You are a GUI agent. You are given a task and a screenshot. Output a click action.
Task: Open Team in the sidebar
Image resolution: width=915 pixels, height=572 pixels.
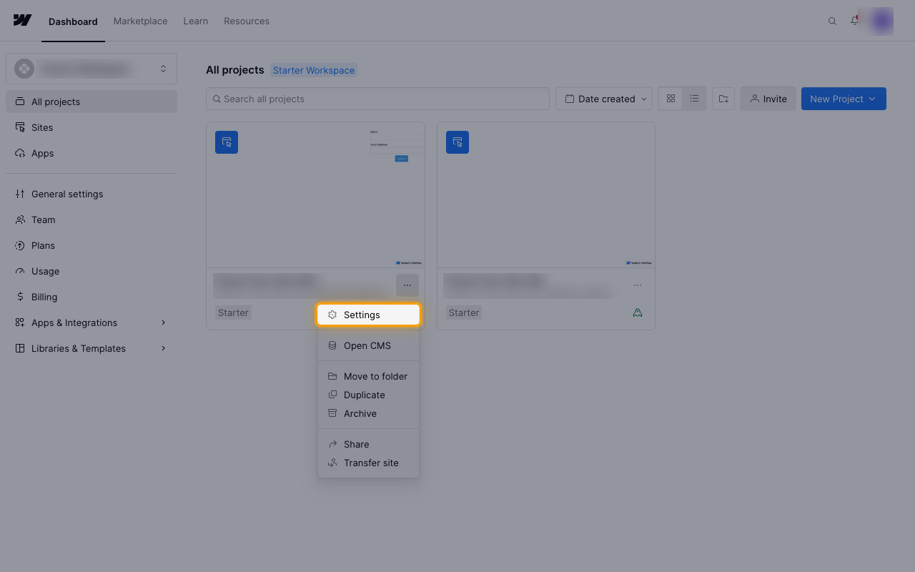91,220
